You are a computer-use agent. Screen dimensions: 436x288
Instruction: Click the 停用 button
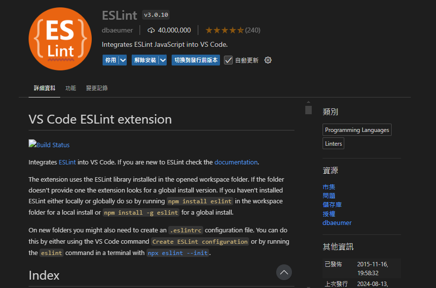pos(110,60)
